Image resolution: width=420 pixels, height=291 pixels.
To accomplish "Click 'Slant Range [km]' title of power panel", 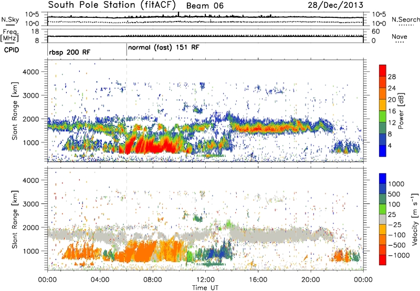I will coord(15,111).
